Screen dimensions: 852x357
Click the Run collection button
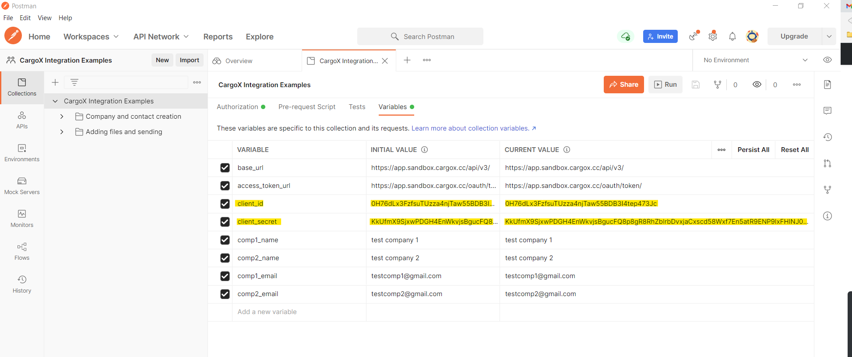(x=665, y=85)
